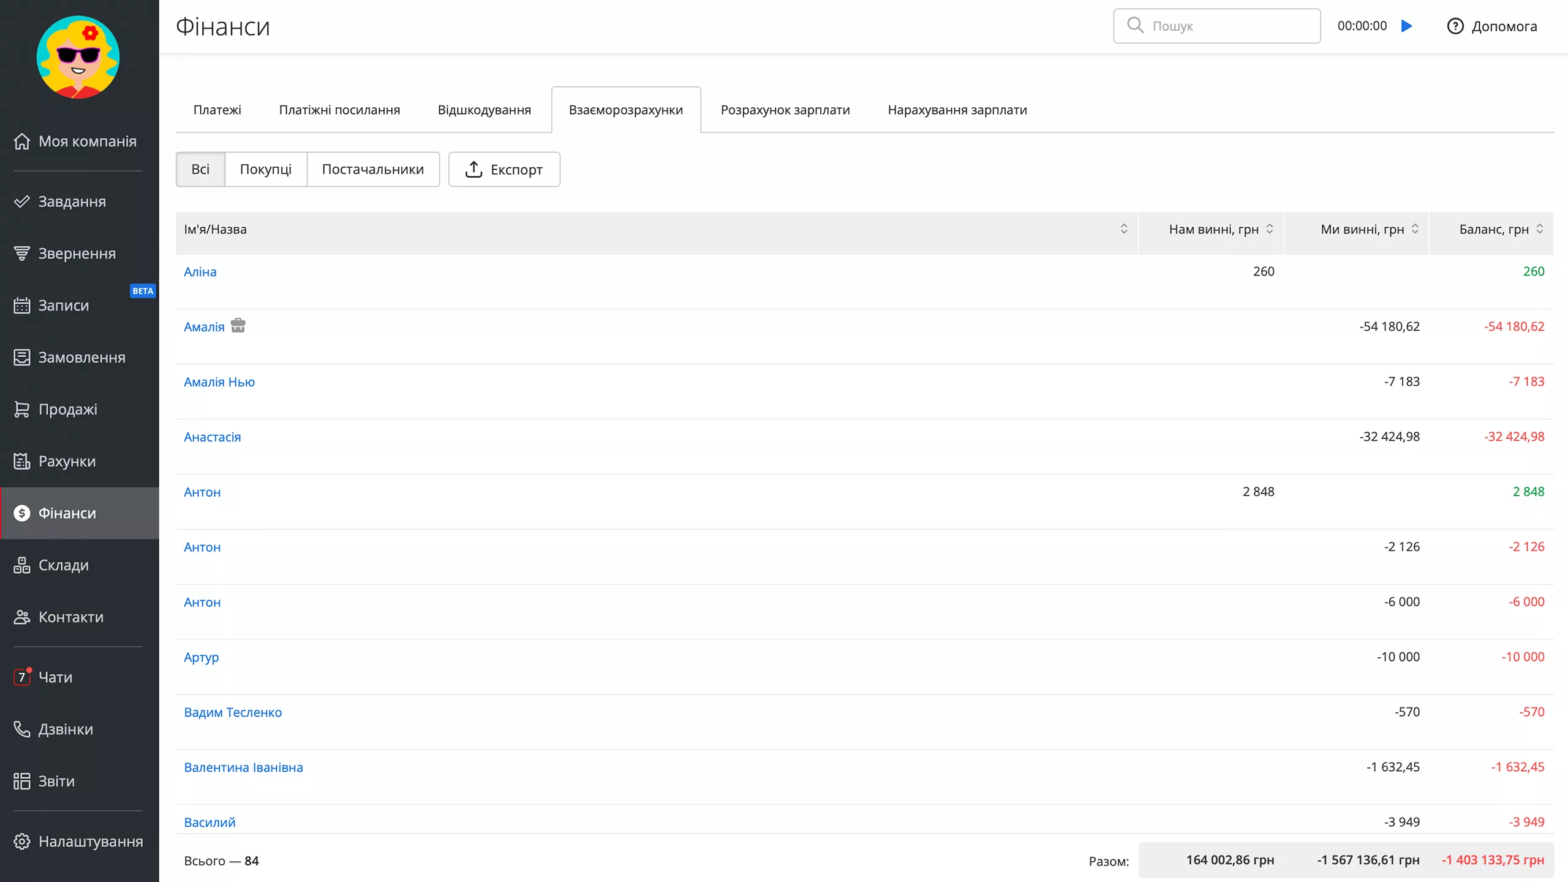Open the Склади warehouse icon
The height and width of the screenshot is (882, 1568).
(22, 565)
